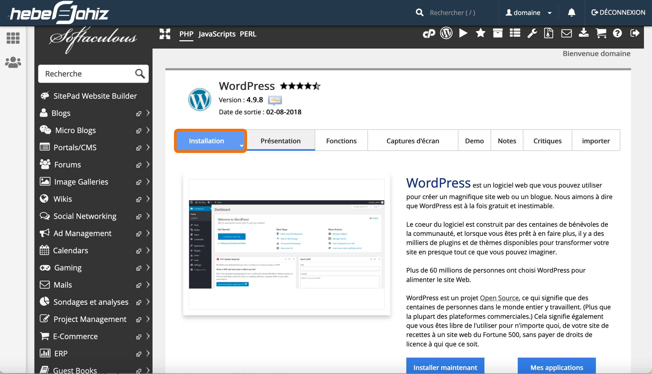Screen dimensions: 652x374
Task: Click the Installer maintenant button
Action: [x=445, y=366]
